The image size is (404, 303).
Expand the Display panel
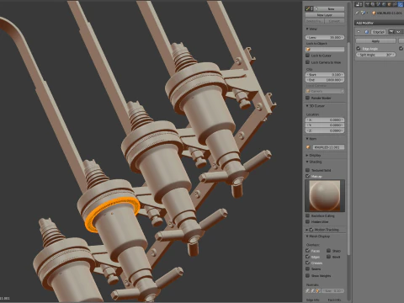tap(307, 155)
